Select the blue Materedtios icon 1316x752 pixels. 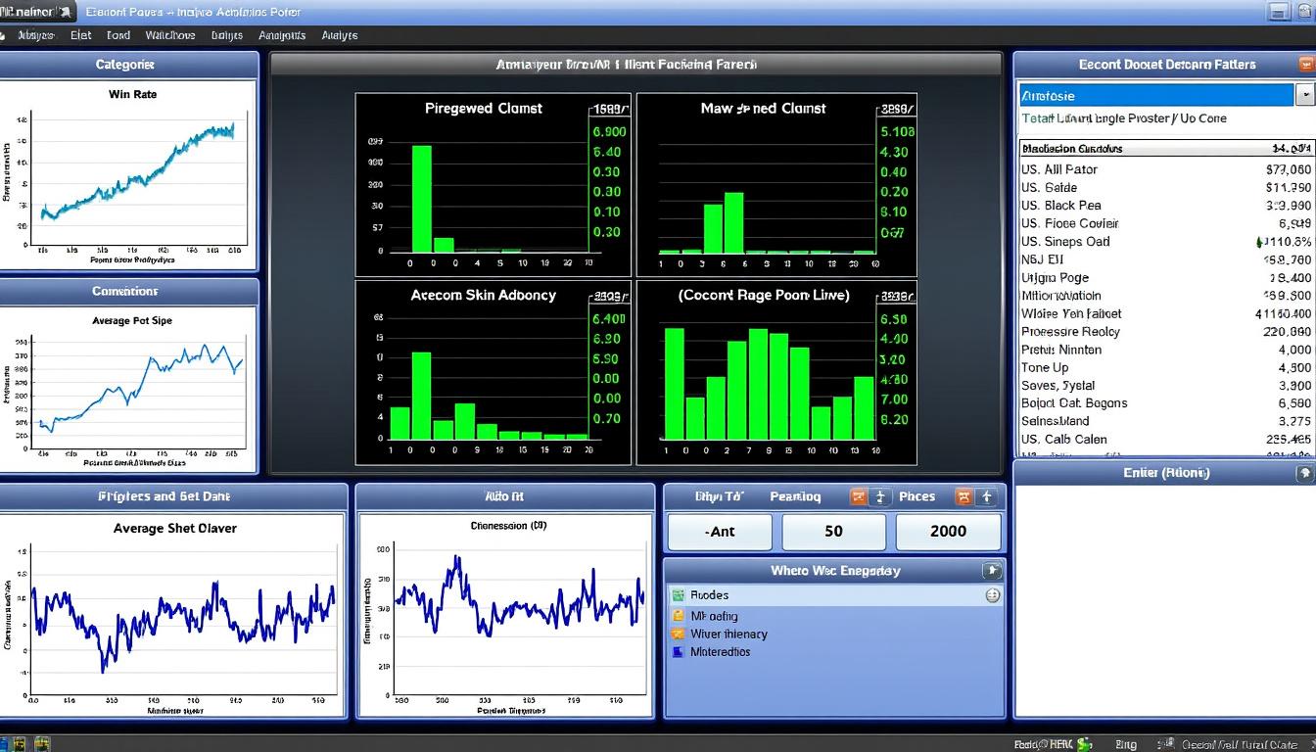pyautogui.click(x=678, y=651)
